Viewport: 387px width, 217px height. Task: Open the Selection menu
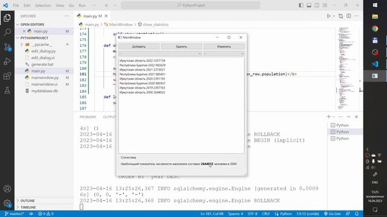click(43, 5)
